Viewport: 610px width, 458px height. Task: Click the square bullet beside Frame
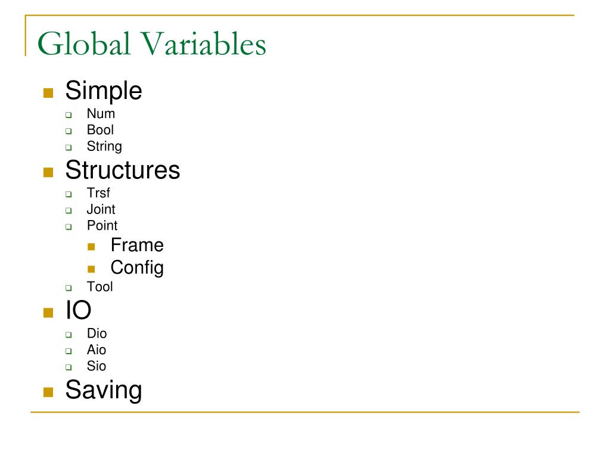tap(91, 246)
